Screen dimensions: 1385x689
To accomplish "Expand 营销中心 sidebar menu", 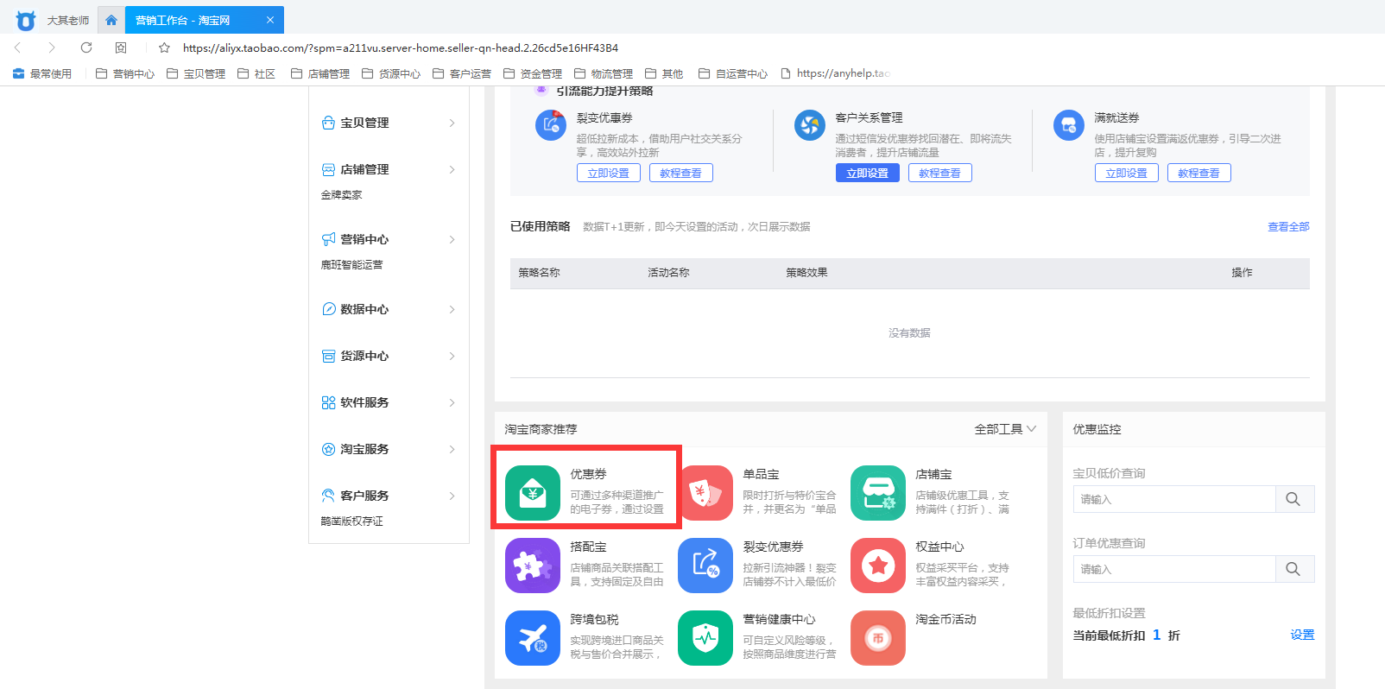I will [x=389, y=239].
